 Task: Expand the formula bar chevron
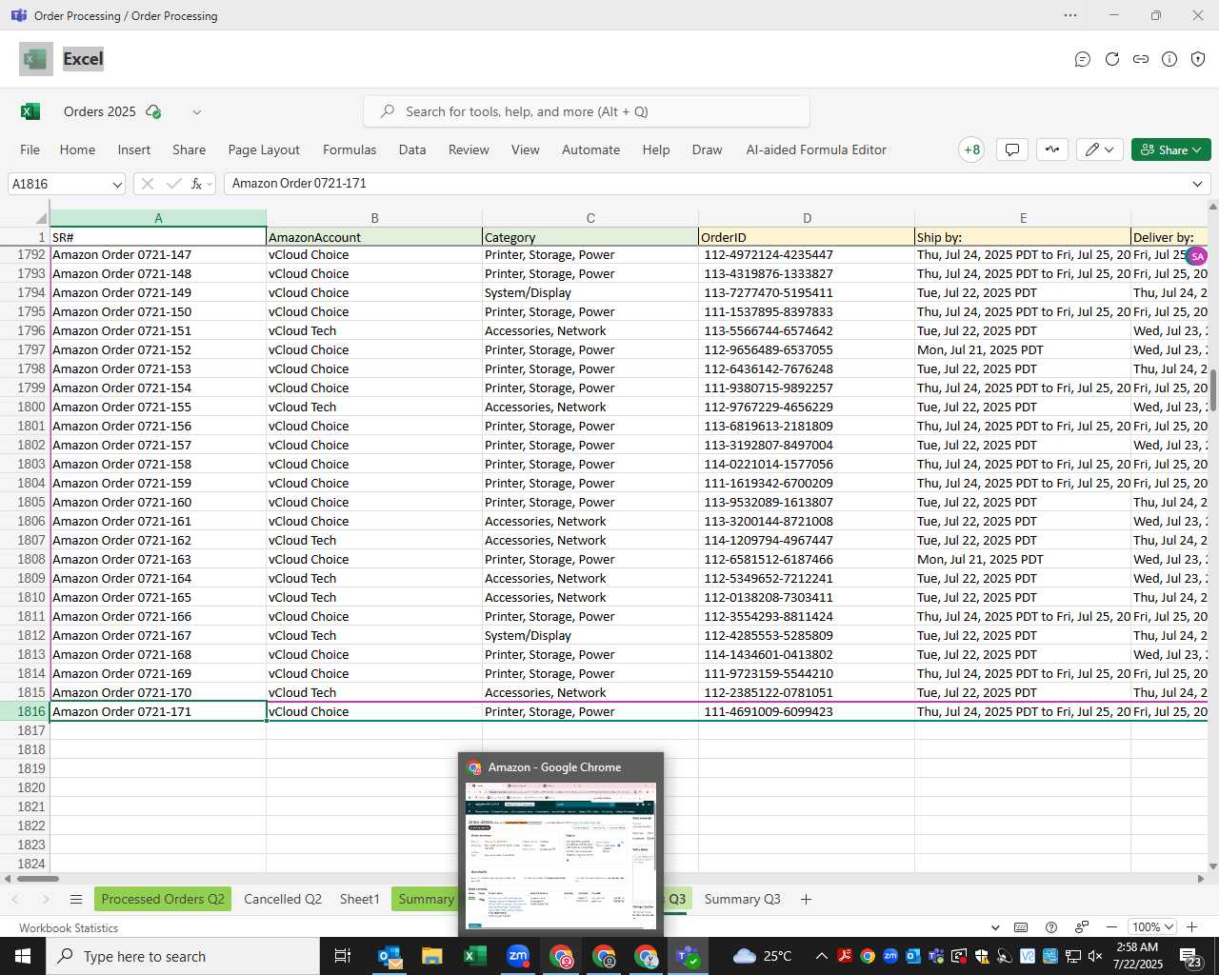1197,184
